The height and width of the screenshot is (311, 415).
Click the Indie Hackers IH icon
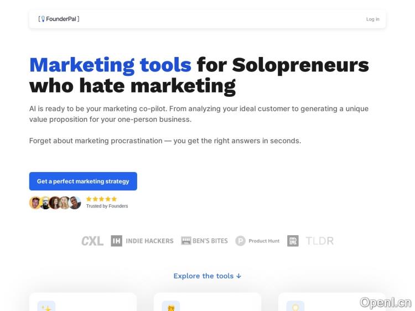[x=116, y=241]
